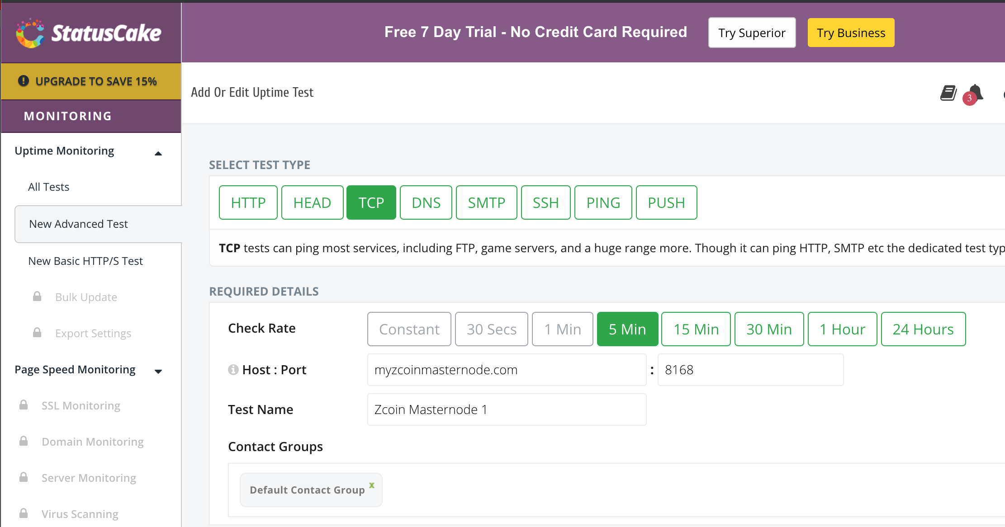Click the Test Name input field
The image size is (1005, 527).
point(506,409)
